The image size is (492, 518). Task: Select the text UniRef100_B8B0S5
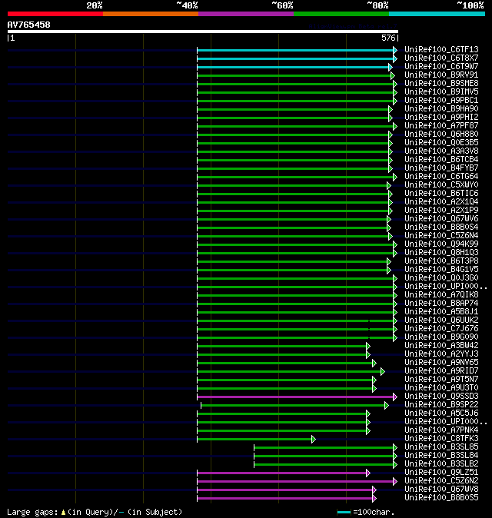(441, 498)
